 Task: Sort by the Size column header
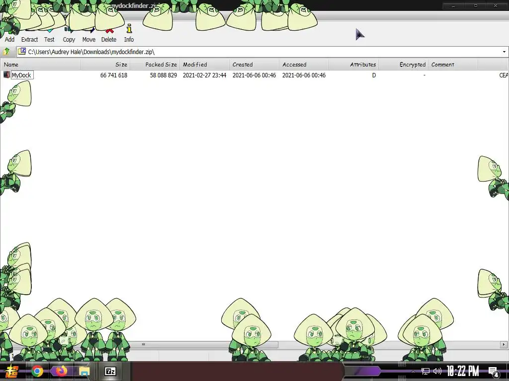[x=105, y=64]
